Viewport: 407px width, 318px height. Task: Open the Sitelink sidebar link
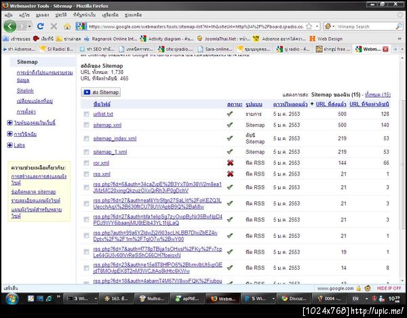pos(25,91)
